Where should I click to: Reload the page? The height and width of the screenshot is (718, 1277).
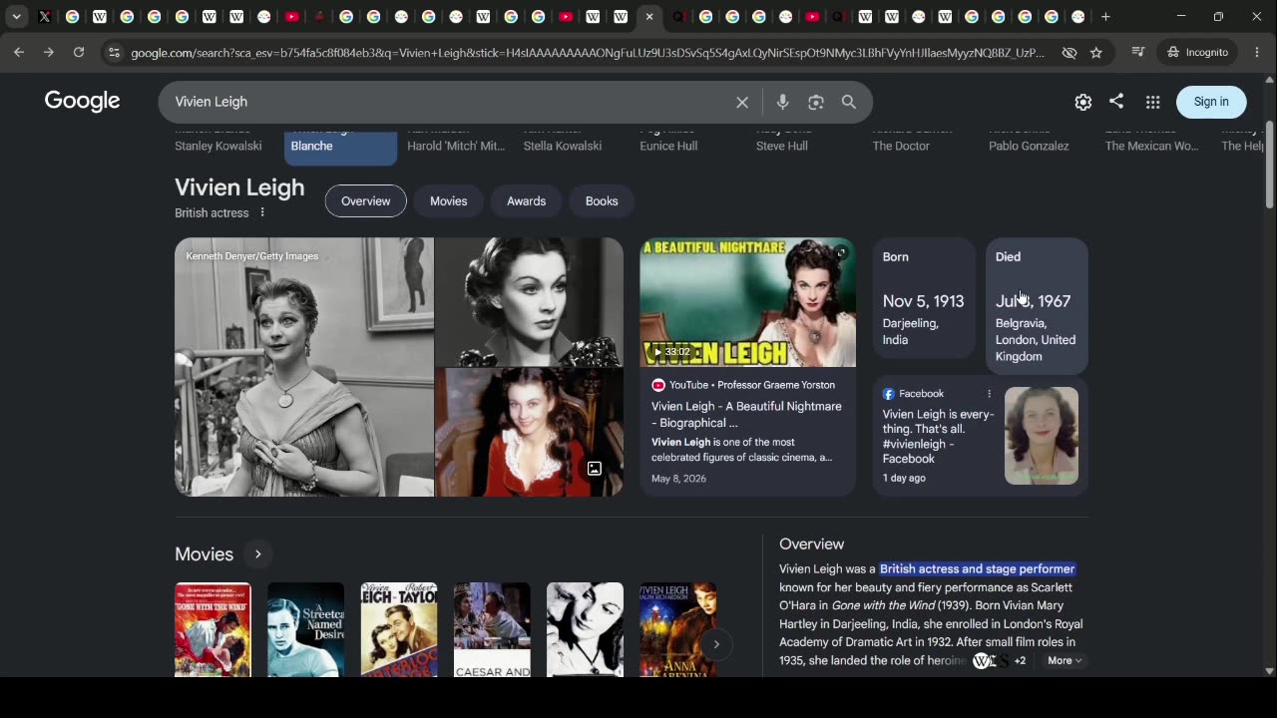pyautogui.click(x=79, y=52)
